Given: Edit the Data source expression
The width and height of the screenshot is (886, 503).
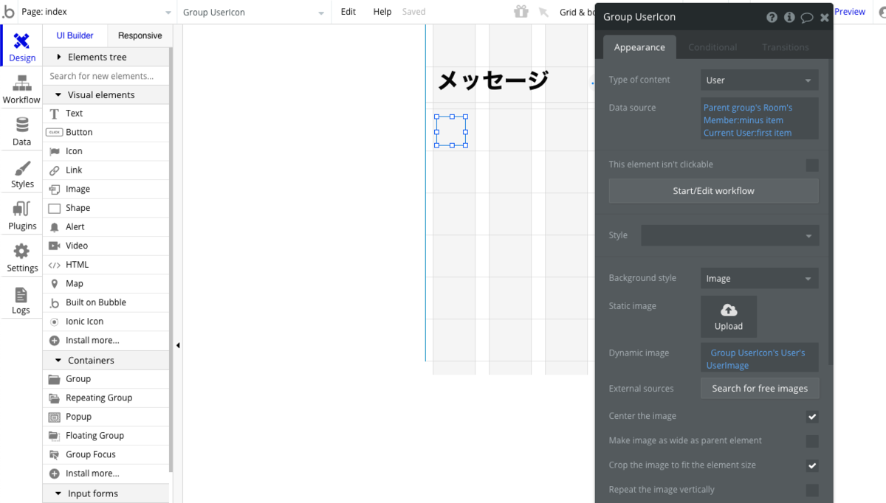Looking at the screenshot, I should [759, 120].
